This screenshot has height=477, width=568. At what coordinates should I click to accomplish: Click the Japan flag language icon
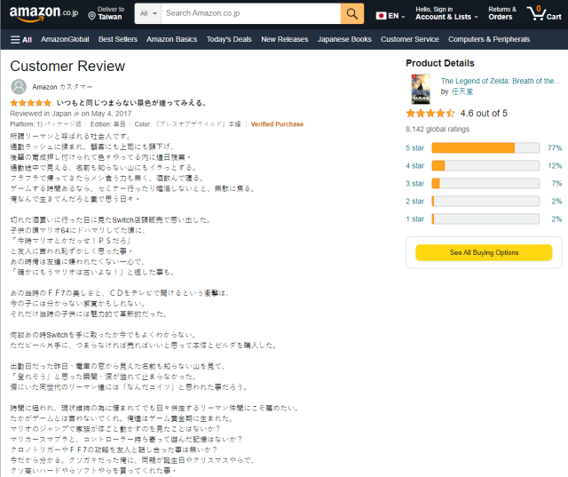382,15
